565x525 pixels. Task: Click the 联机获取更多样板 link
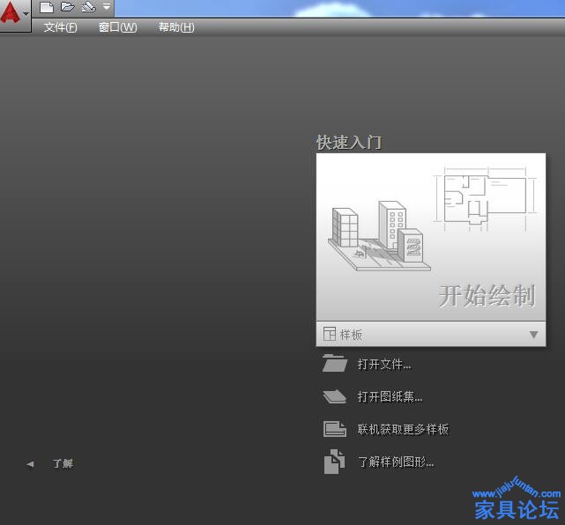click(x=403, y=429)
